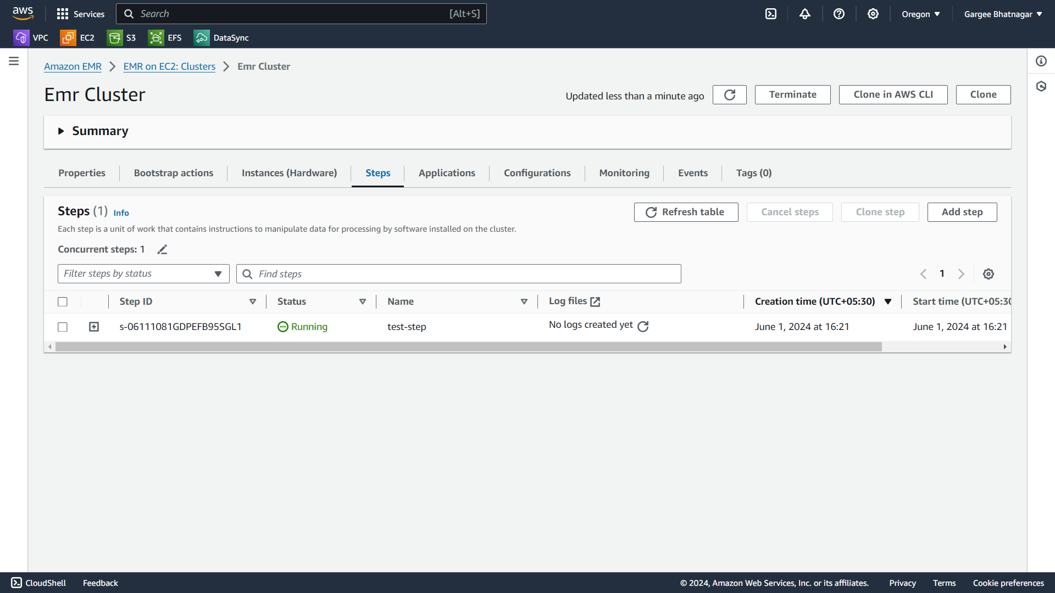Viewport: 1055px width, 593px height.
Task: Switch to the Monitoring tab
Action: click(624, 173)
